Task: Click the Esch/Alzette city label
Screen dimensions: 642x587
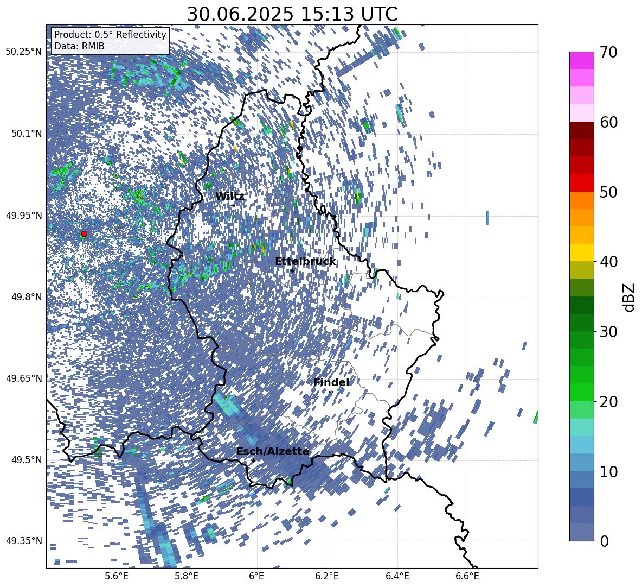Action: coord(273,451)
